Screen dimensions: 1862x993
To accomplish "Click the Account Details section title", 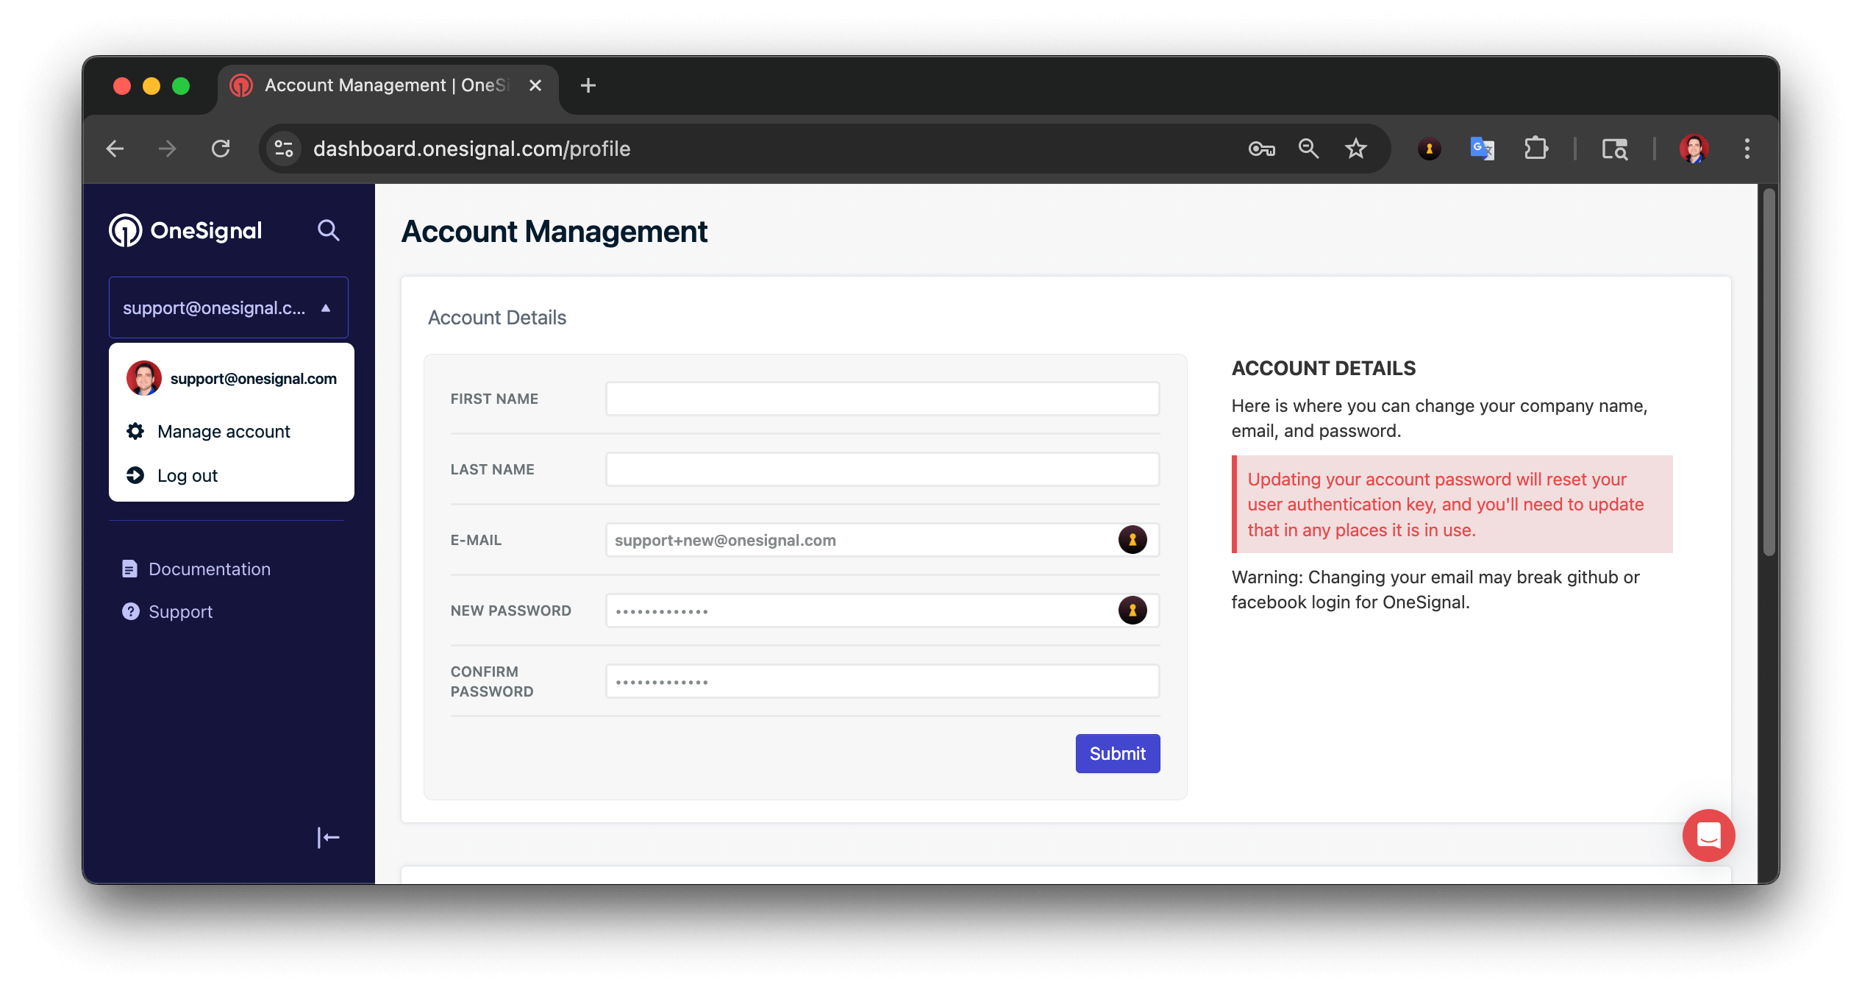I will coord(497,318).
